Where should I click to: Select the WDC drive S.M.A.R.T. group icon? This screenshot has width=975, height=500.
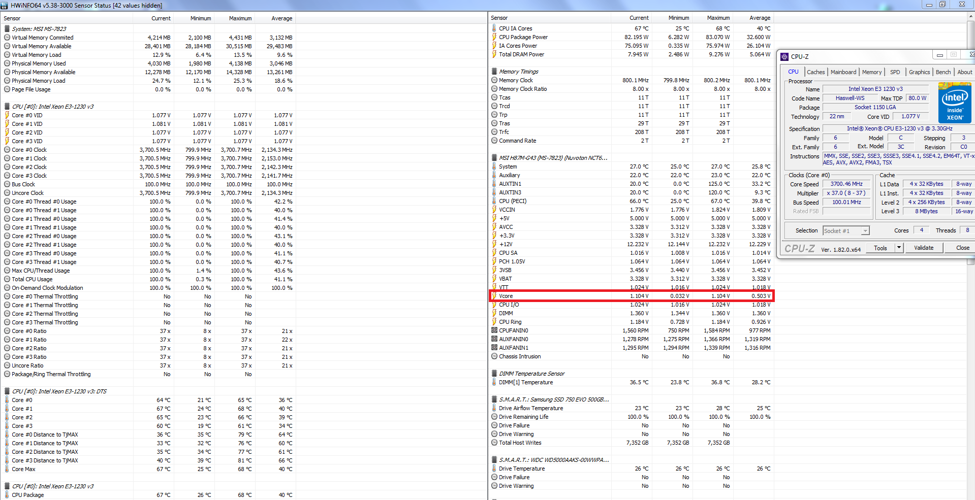click(x=494, y=460)
